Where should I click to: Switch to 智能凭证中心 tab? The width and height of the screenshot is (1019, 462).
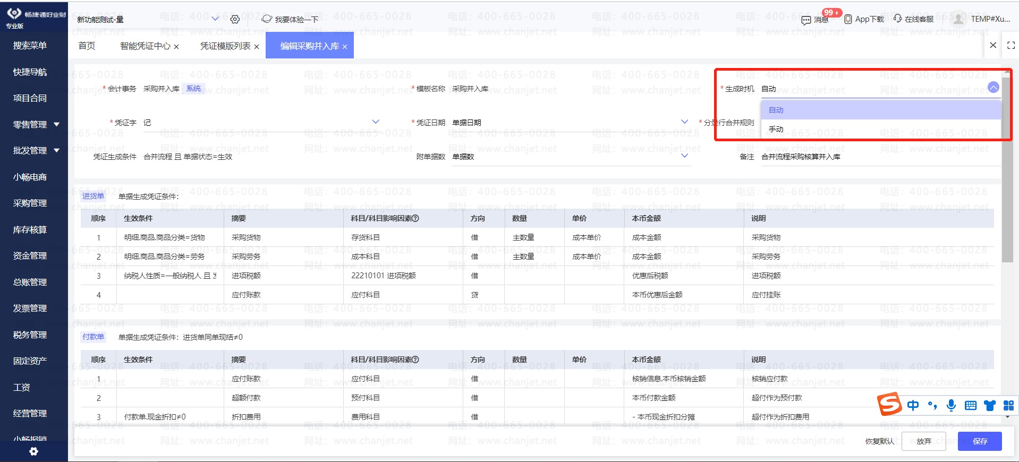(x=145, y=46)
